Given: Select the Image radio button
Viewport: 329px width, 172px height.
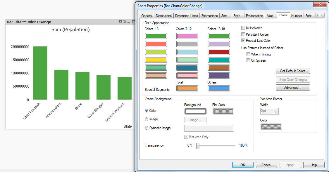Looking at the screenshot, I should click(x=147, y=119).
